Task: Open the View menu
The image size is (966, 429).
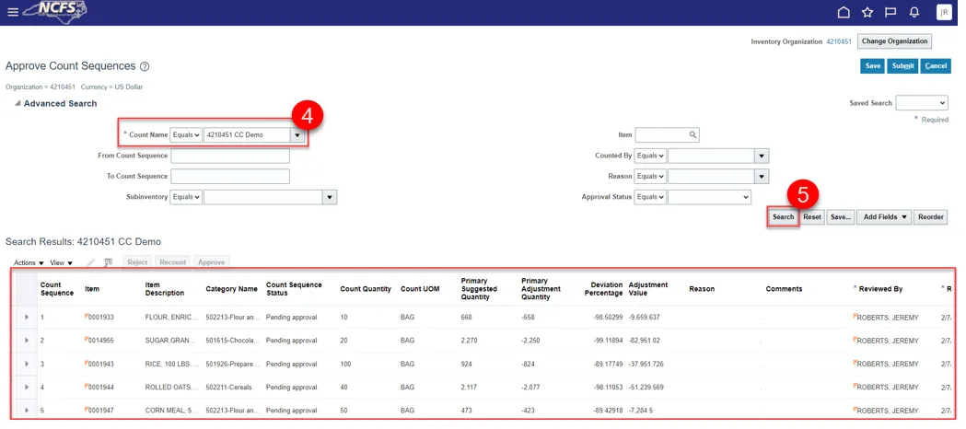Action: [x=62, y=263]
